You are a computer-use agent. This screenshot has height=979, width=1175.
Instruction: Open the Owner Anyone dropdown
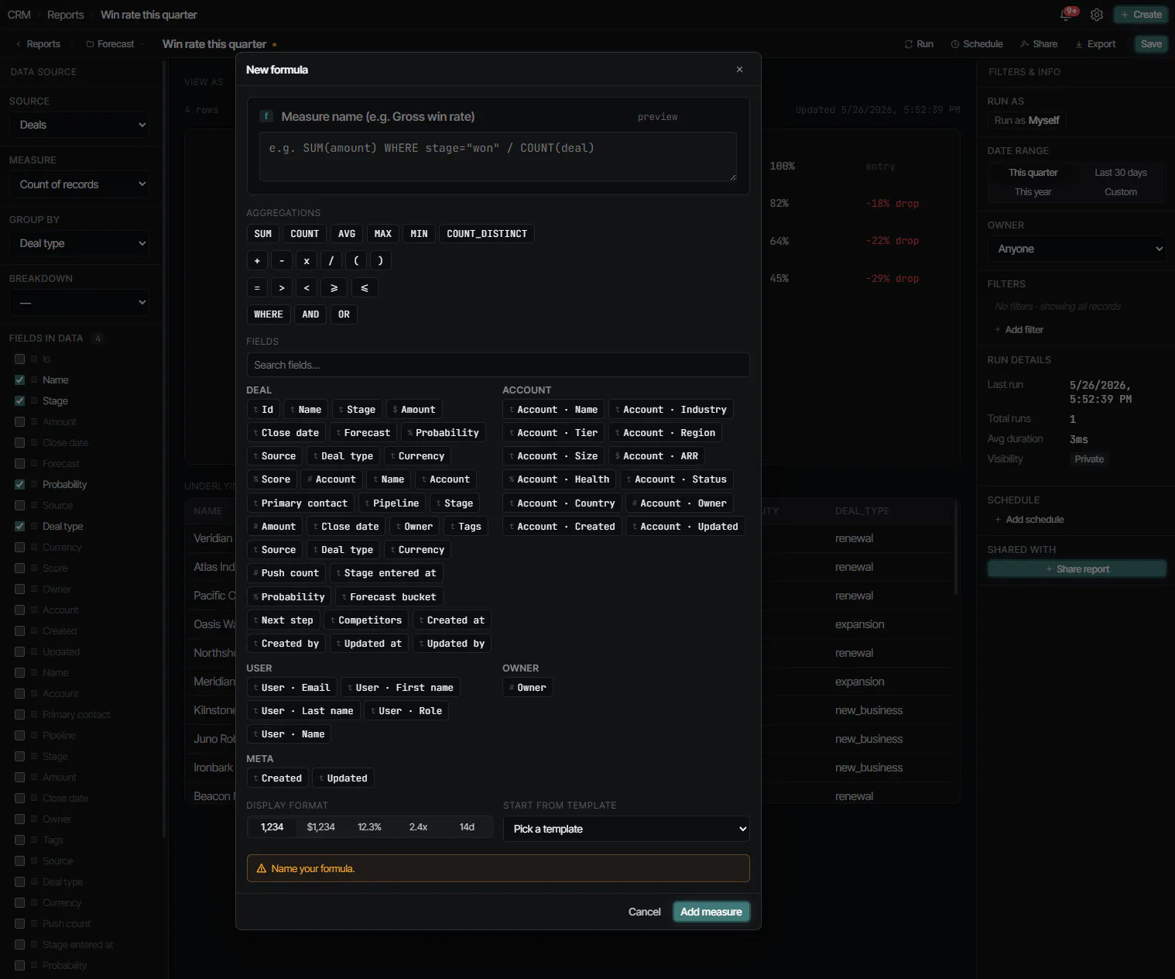coord(1077,249)
